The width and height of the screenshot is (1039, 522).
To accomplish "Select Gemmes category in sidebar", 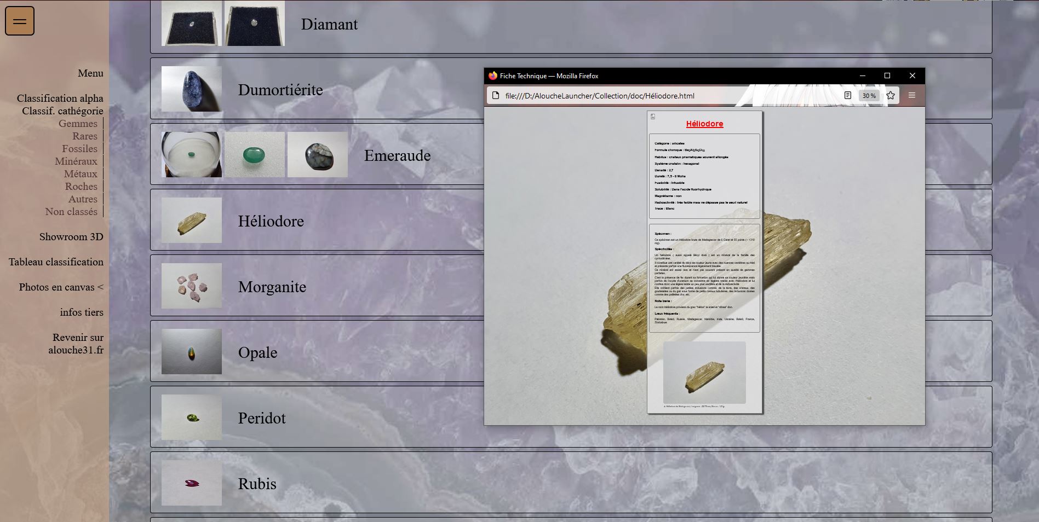I will pos(78,124).
